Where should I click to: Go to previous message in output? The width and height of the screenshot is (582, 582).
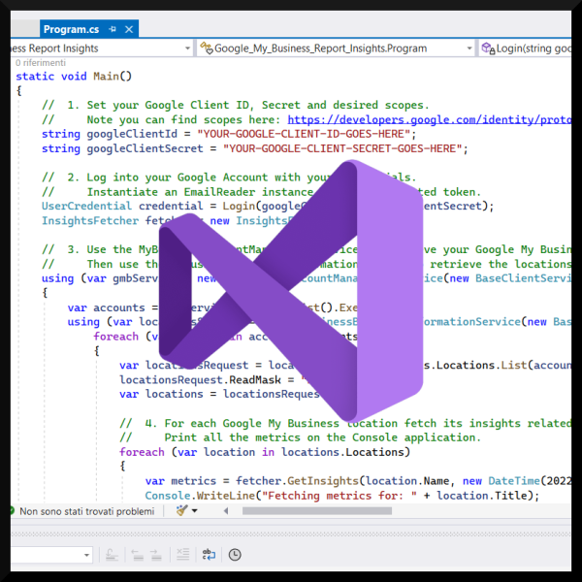coord(138,555)
